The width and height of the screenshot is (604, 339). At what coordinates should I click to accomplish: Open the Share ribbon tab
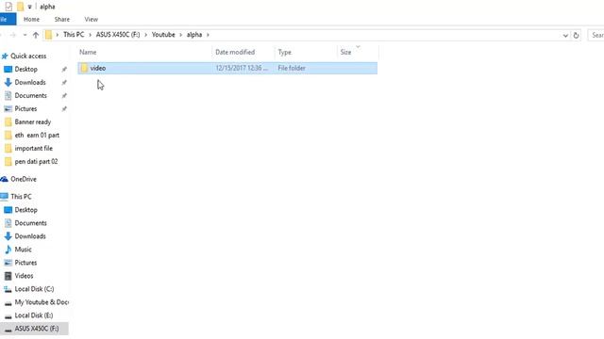pos(62,19)
